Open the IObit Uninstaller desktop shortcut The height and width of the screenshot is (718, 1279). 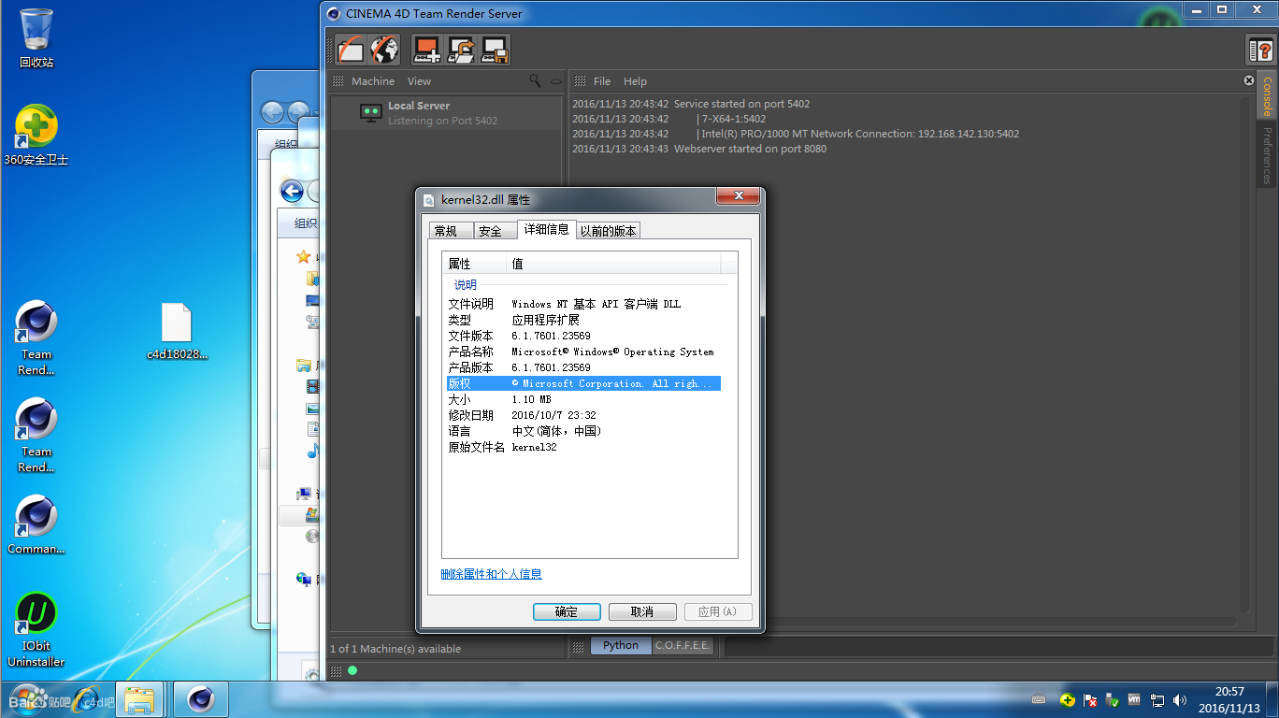pos(36,629)
